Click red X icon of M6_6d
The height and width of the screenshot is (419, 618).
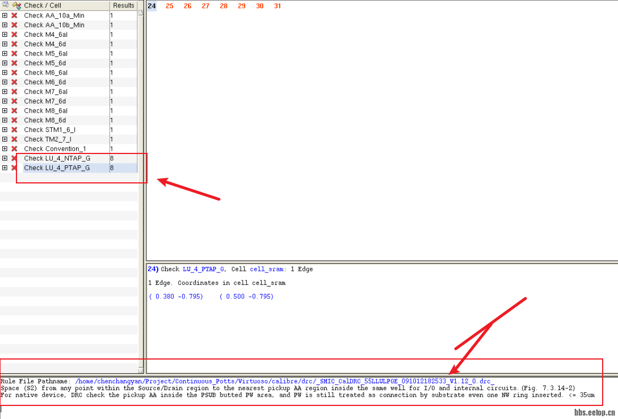pyautogui.click(x=14, y=82)
